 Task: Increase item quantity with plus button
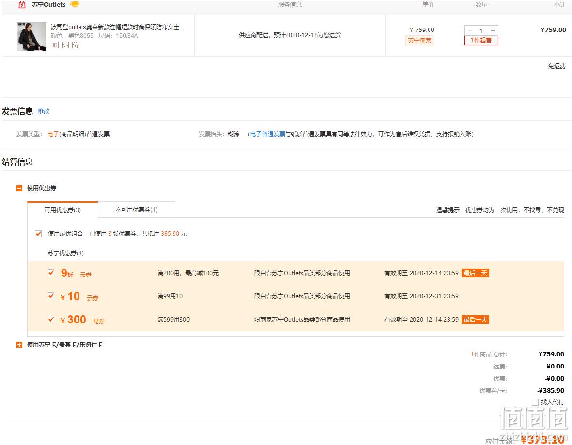[493, 31]
